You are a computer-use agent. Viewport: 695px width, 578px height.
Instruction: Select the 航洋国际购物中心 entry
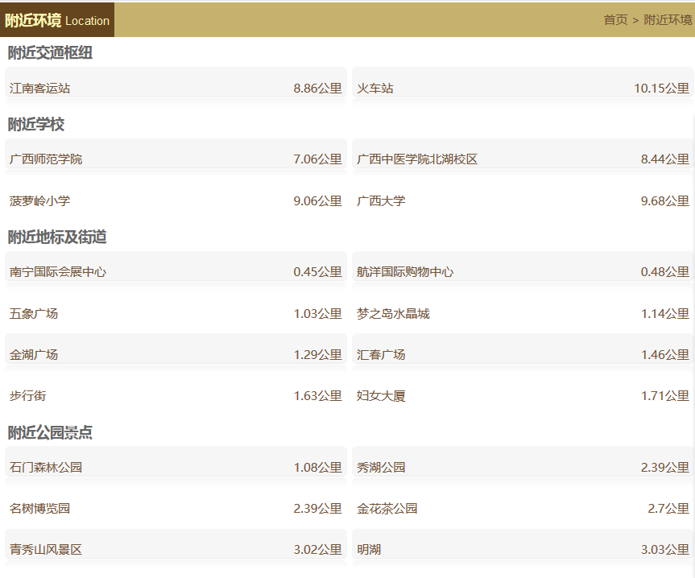coord(405,272)
